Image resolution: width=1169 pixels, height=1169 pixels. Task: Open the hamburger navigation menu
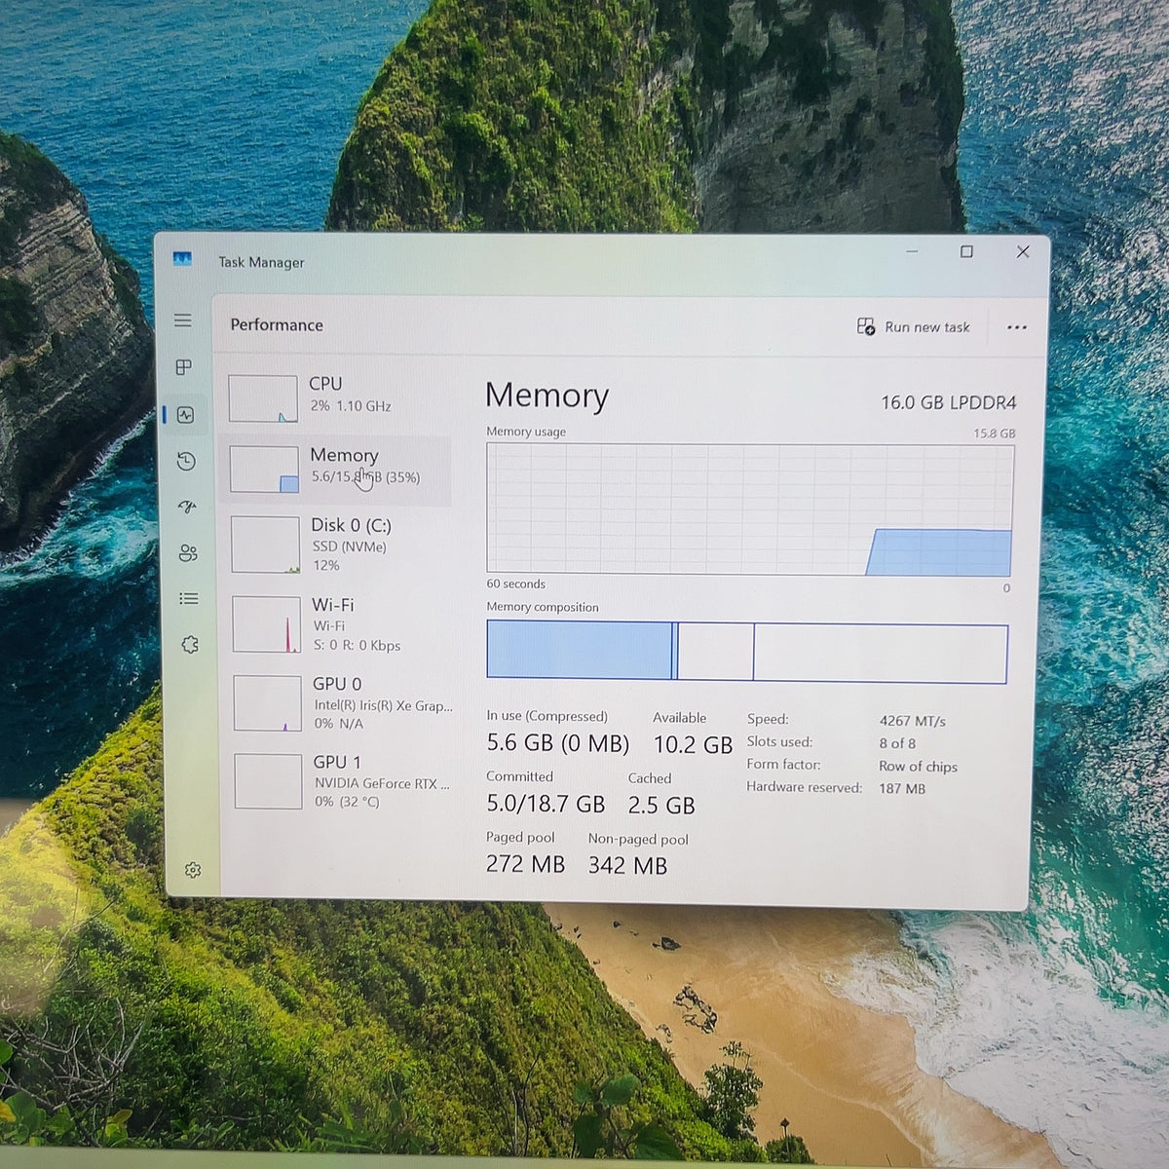182,321
